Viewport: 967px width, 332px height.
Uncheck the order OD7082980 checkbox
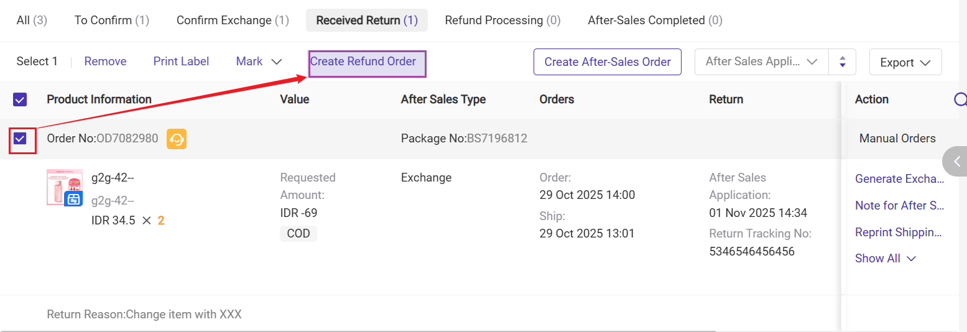pyautogui.click(x=20, y=139)
